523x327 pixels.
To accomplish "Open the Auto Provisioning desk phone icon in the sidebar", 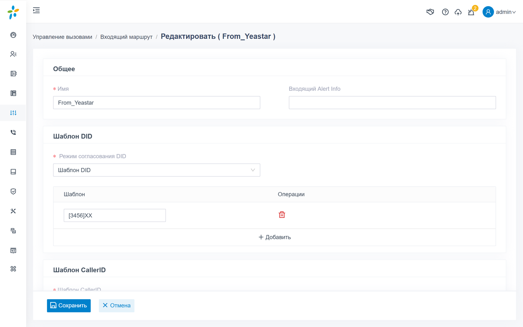I will [13, 93].
